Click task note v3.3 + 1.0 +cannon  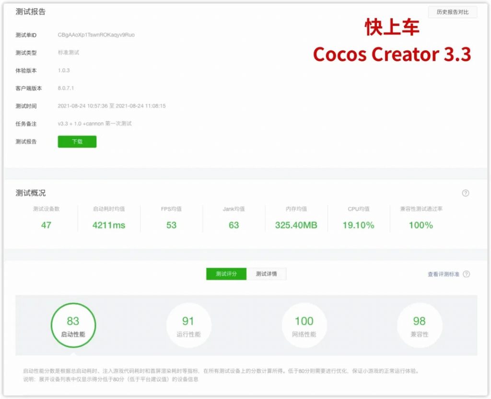coord(94,124)
